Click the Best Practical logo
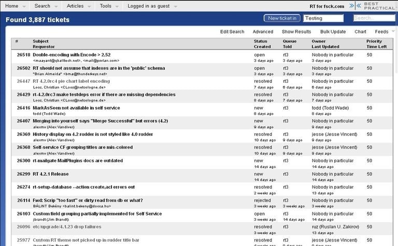Screen dimensions: 398x246 click(x=380, y=6)
